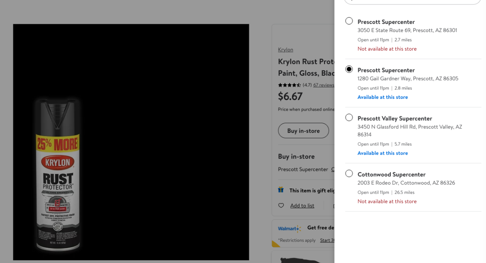486x263 pixels.
Task: Open the 67 reviews link
Action: (324, 85)
